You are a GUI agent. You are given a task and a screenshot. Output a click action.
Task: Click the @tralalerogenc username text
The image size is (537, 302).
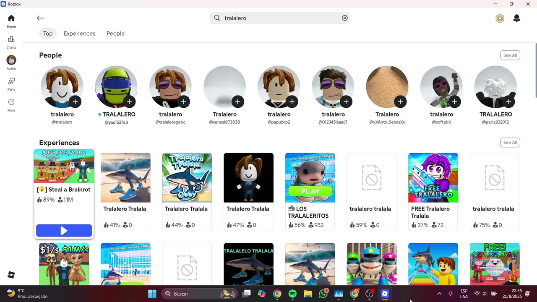[170, 122]
